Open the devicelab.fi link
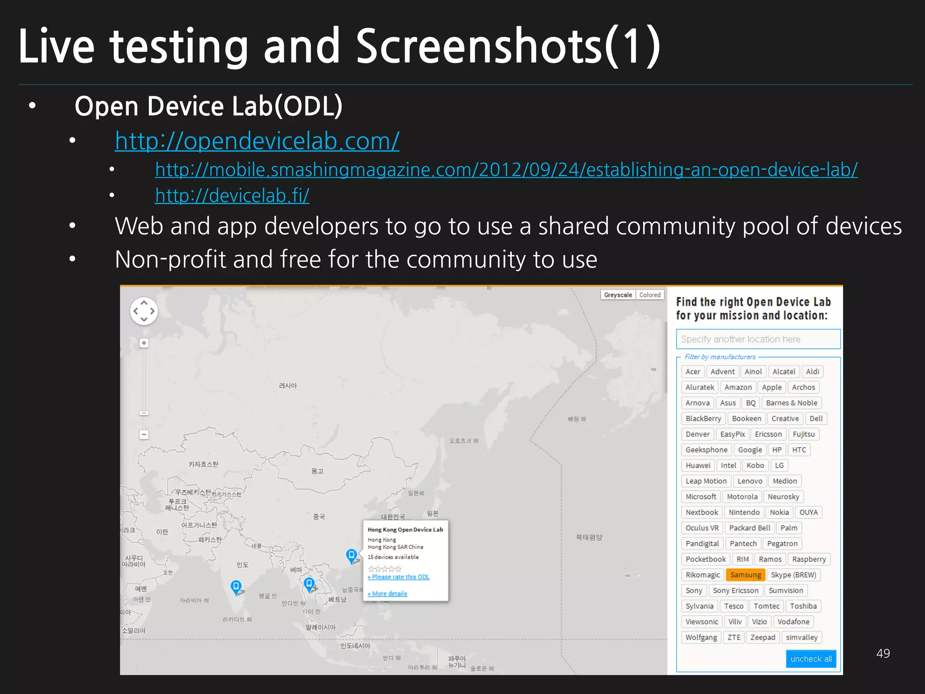This screenshot has width=925, height=694. pos(232,196)
